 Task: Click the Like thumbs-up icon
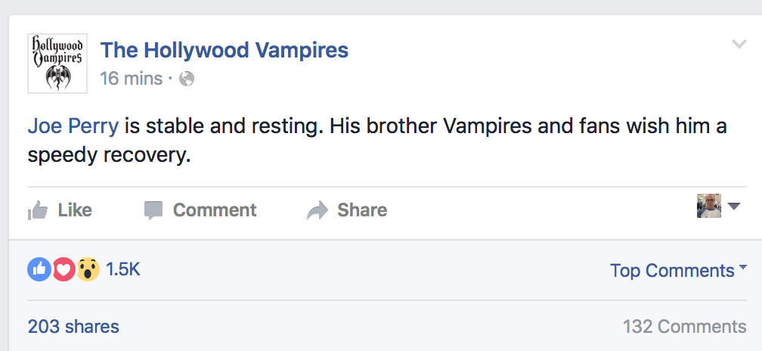pos(38,210)
